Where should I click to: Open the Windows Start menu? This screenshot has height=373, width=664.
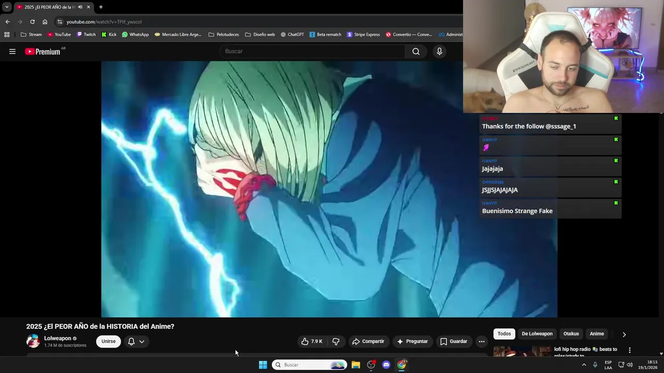263,365
